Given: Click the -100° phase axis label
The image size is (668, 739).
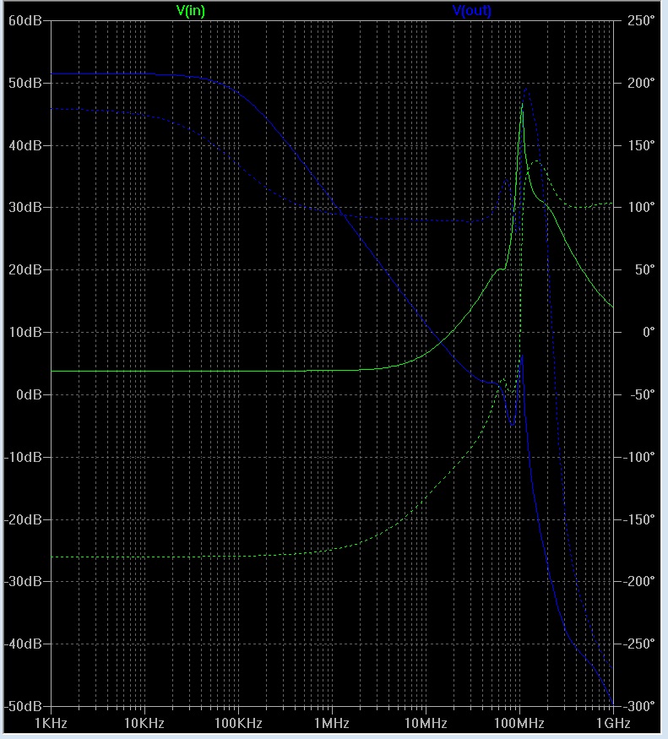Looking at the screenshot, I should (x=638, y=457).
